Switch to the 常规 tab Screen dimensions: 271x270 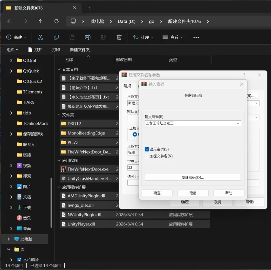click(127, 86)
